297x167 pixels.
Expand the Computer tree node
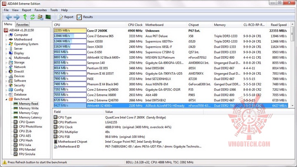[x=6, y=35]
